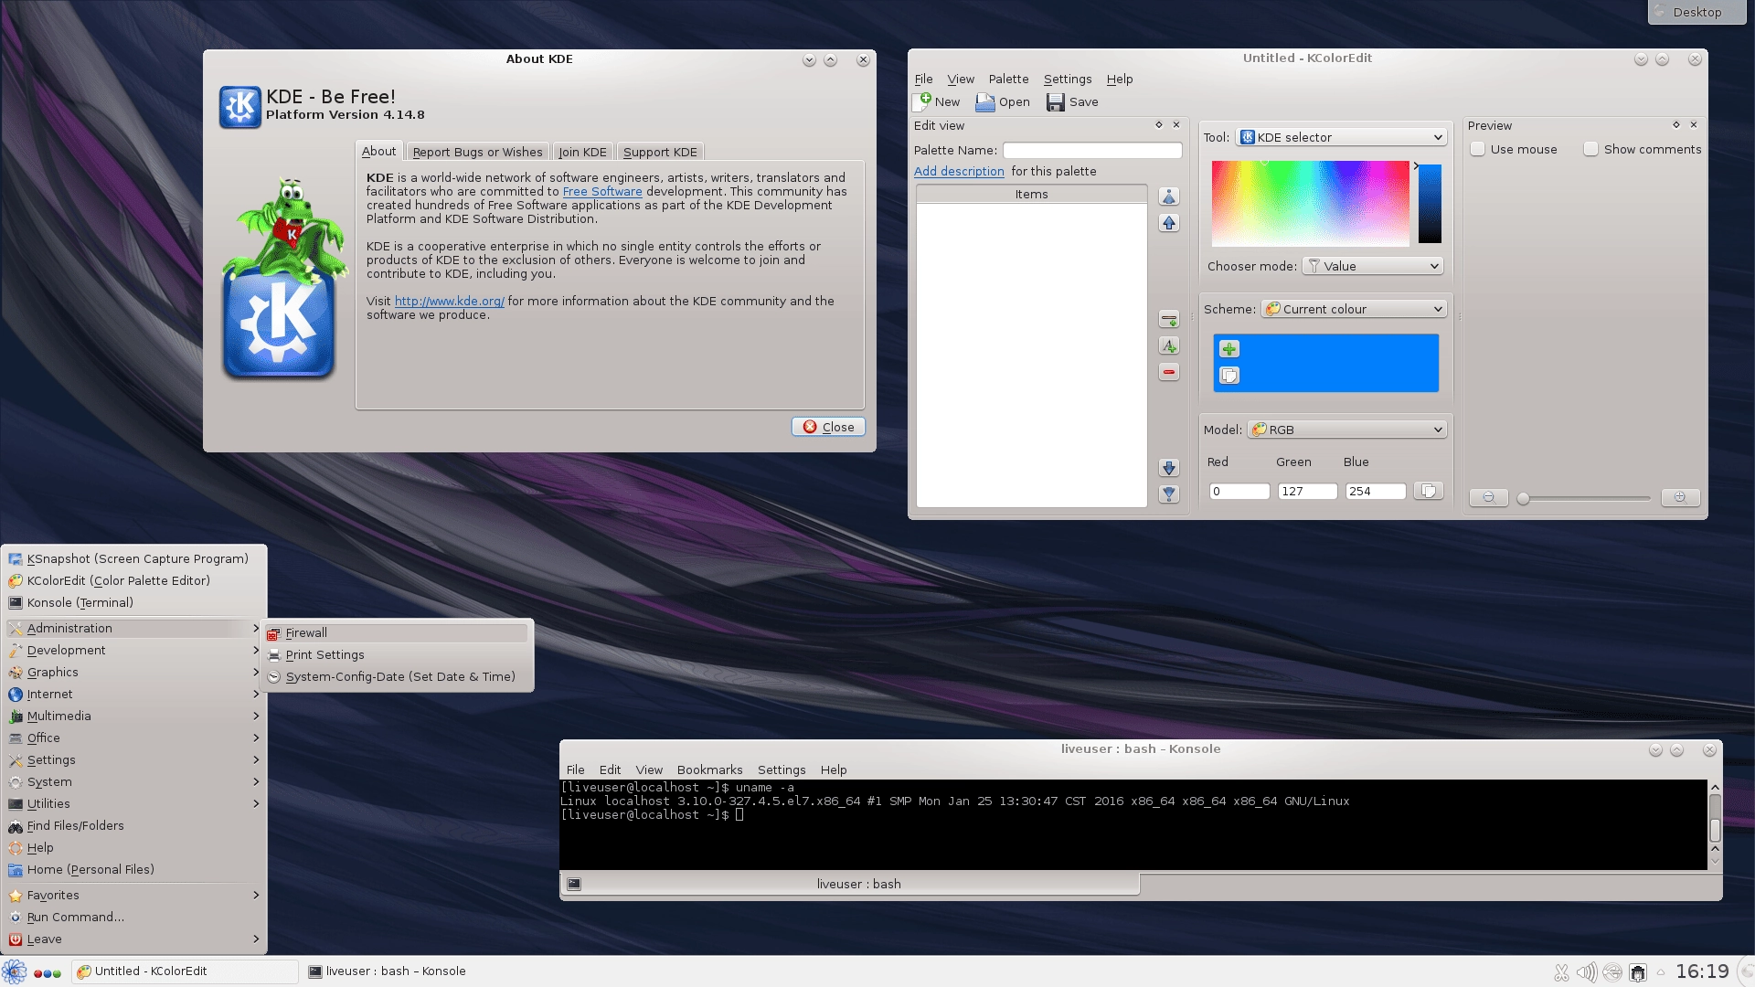Remove the selected palette item with the red minus

(x=1169, y=372)
